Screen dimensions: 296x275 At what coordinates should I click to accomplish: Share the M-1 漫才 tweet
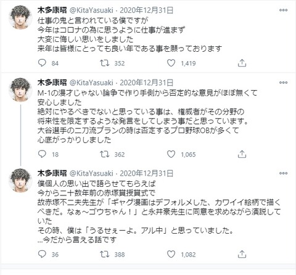tap(242, 154)
